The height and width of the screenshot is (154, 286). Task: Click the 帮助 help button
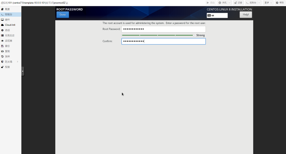click(x=280, y=3)
